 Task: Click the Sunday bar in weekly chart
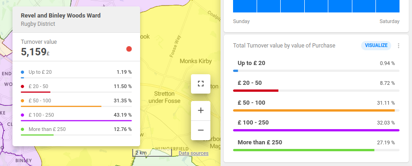point(245,6)
